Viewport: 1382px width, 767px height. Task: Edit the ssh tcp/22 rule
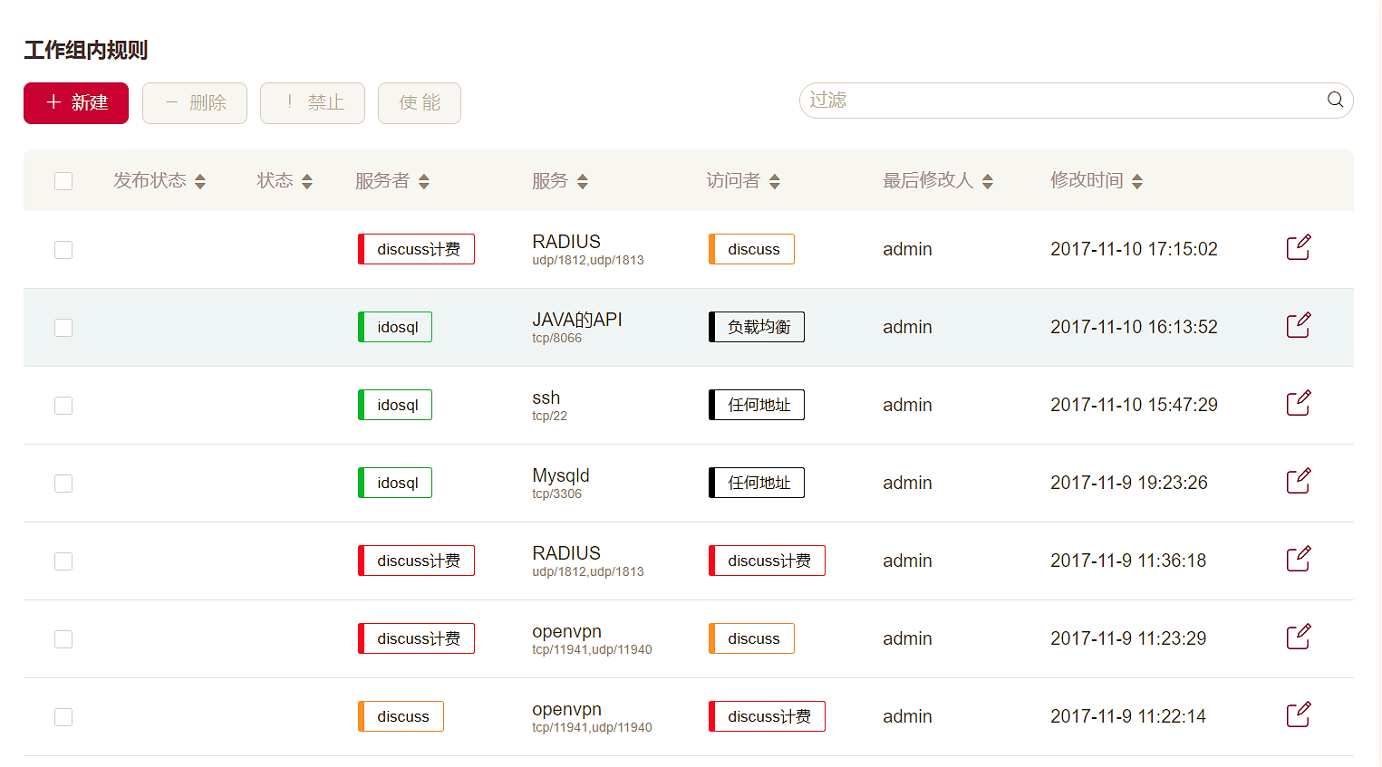coord(1298,403)
